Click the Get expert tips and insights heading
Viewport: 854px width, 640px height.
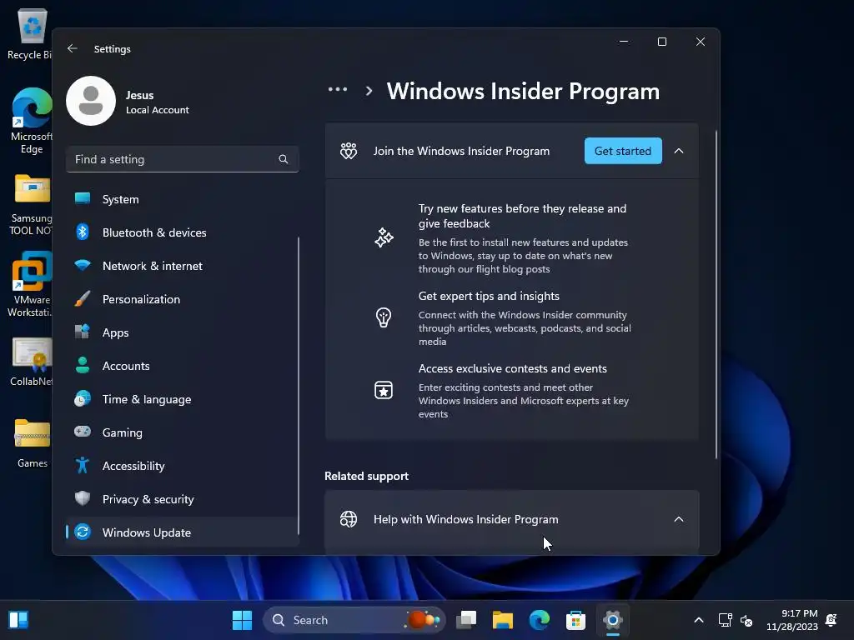click(489, 296)
